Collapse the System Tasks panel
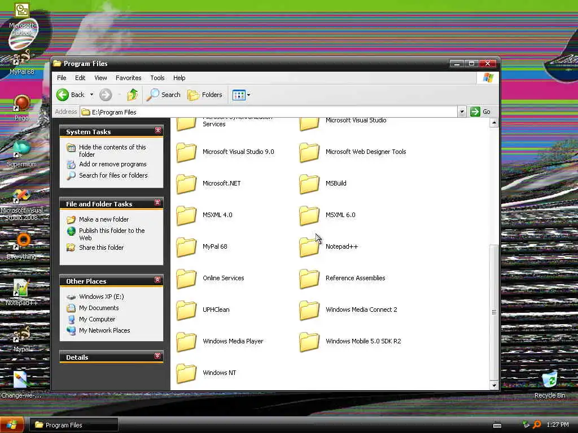The height and width of the screenshot is (433, 578). coord(158,131)
